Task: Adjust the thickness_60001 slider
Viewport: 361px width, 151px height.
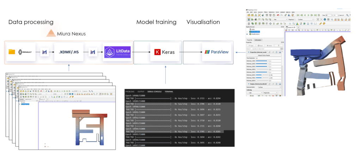Action: [x=262, y=75]
